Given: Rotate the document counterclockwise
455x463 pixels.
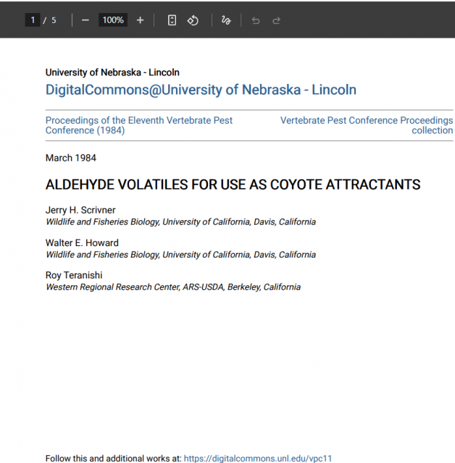Looking at the screenshot, I should [193, 20].
